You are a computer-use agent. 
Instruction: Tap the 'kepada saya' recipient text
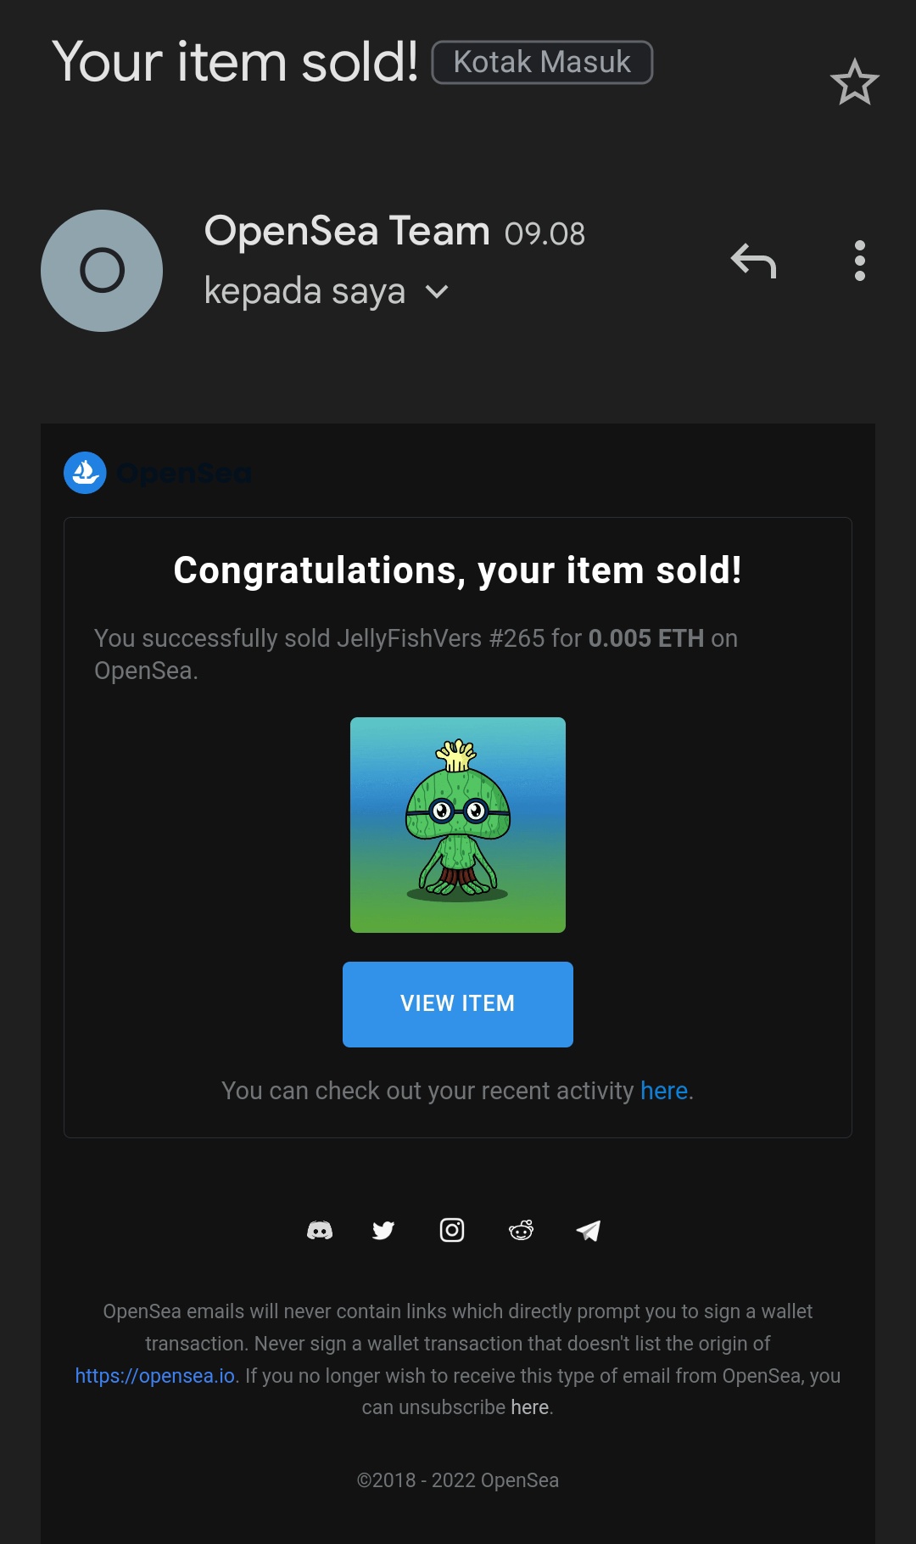tap(304, 291)
